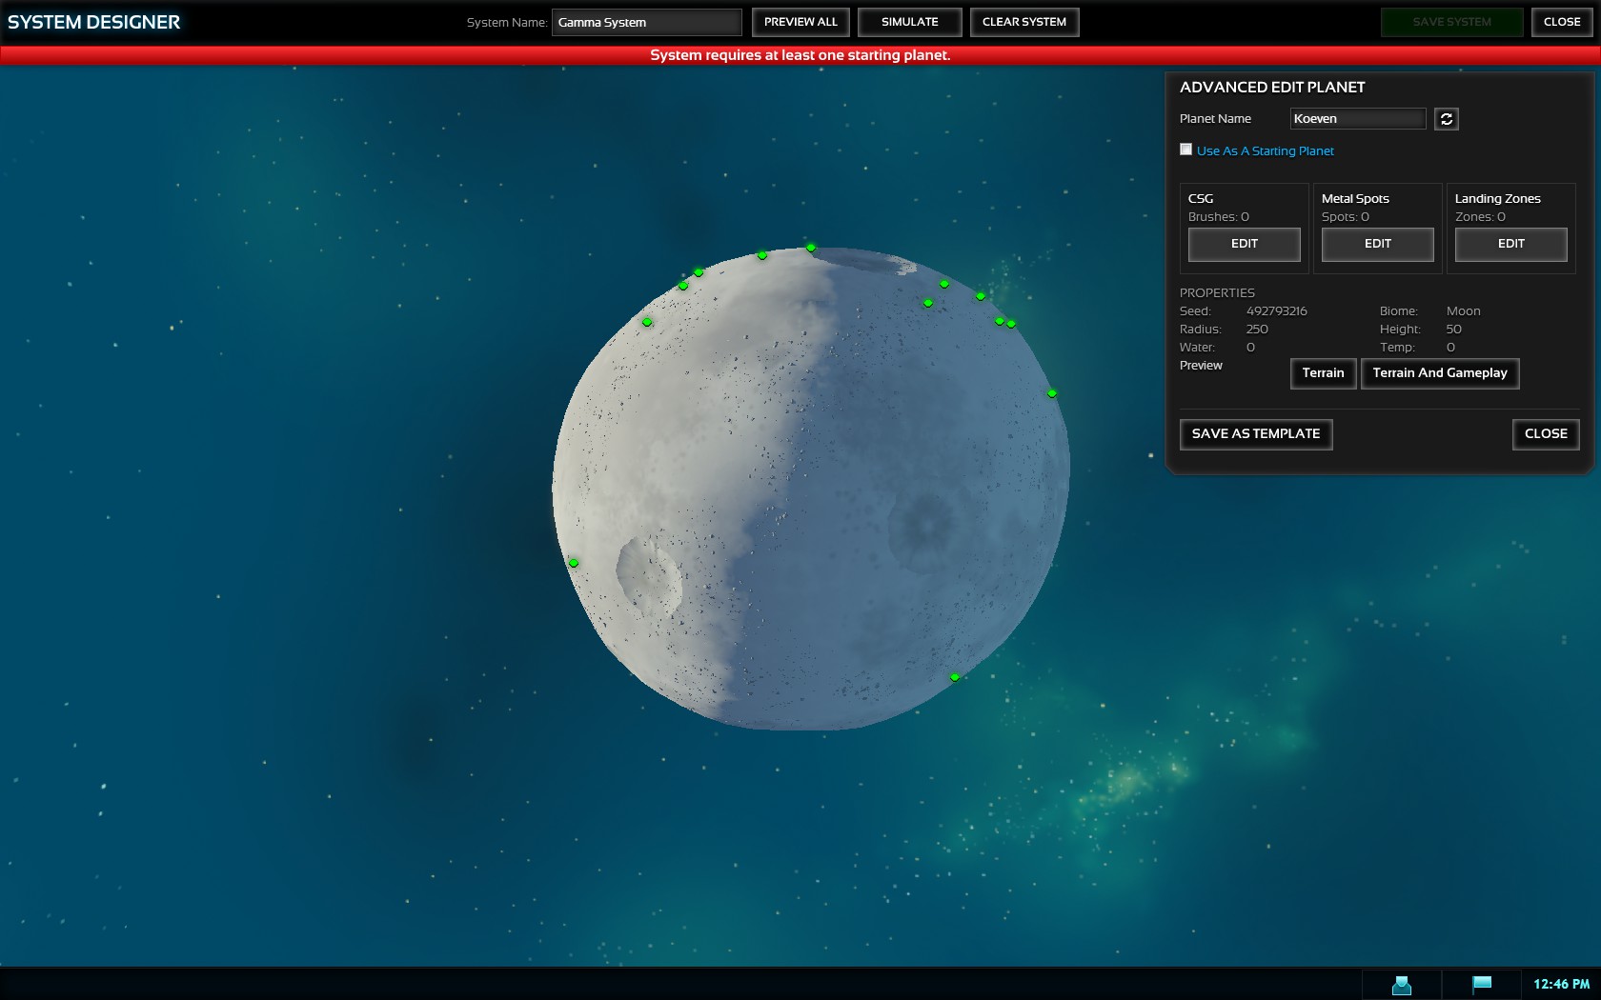Select the green marker on planet's left edge
Image resolution: width=1601 pixels, height=1000 pixels.
click(574, 563)
